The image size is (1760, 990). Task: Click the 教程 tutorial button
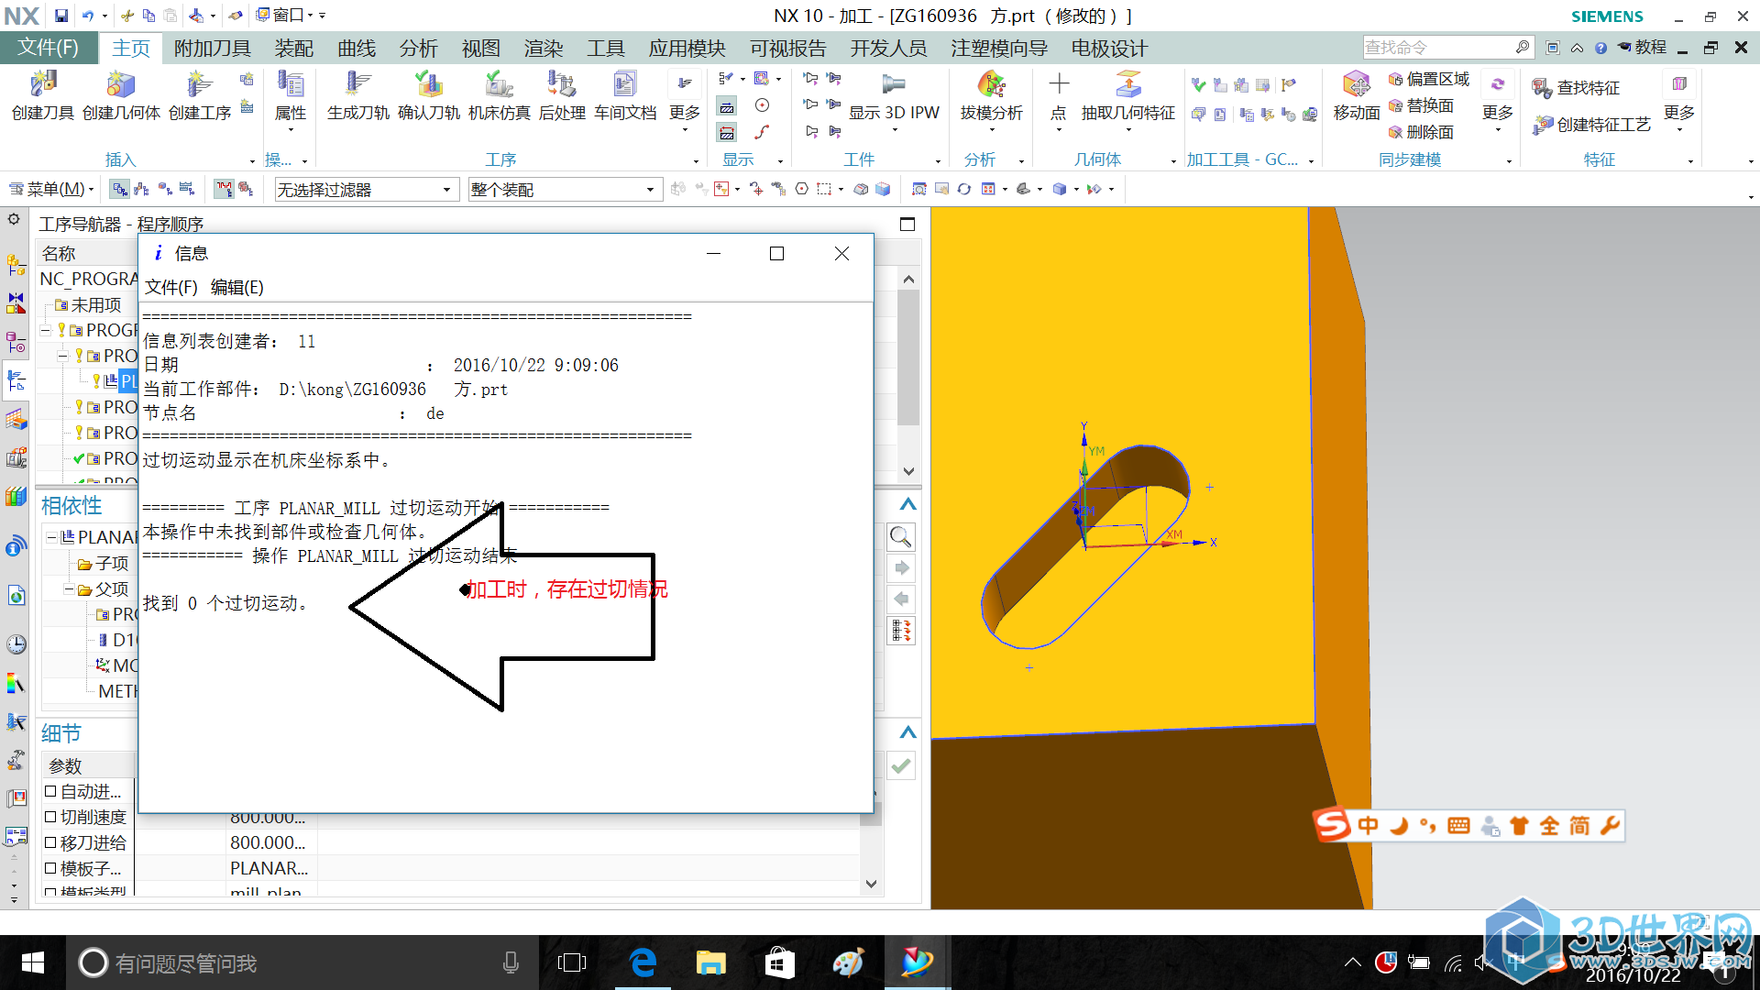1644,48
